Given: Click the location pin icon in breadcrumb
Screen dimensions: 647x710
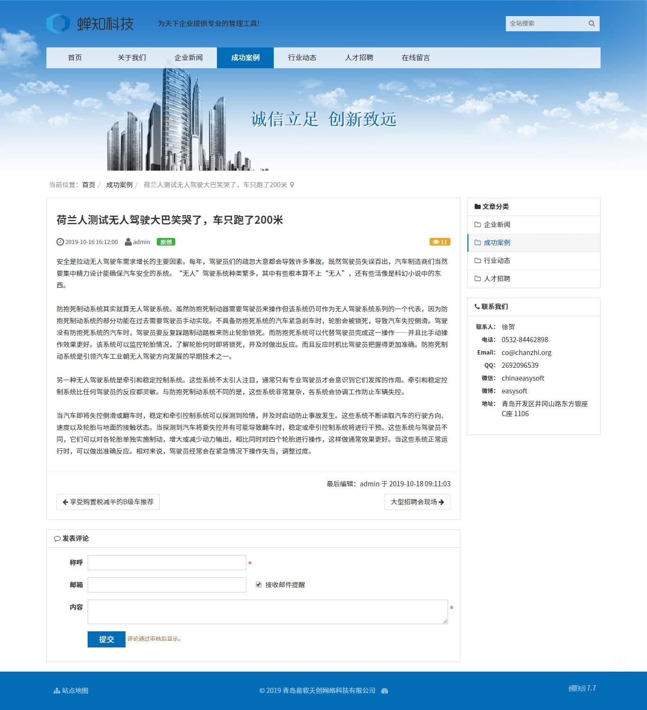Looking at the screenshot, I should (x=292, y=185).
